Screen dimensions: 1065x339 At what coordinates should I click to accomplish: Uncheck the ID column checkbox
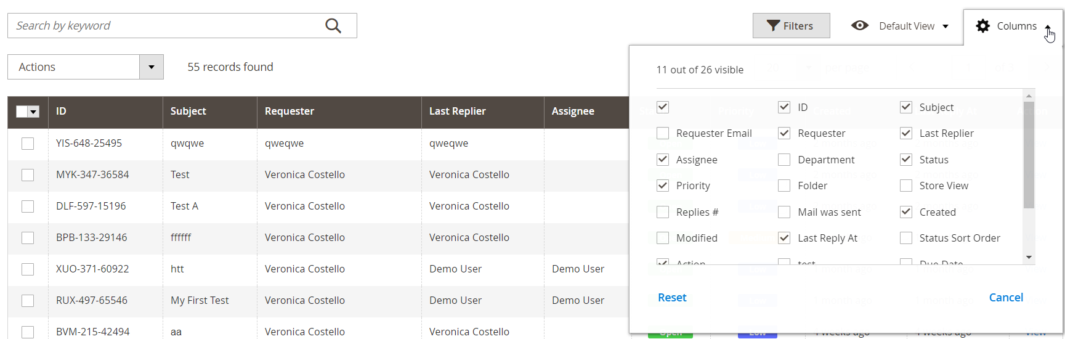[784, 107]
